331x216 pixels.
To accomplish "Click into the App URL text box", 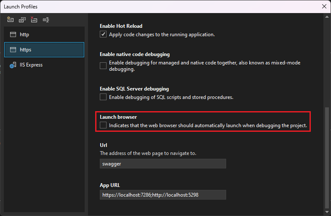I will coord(163,195).
